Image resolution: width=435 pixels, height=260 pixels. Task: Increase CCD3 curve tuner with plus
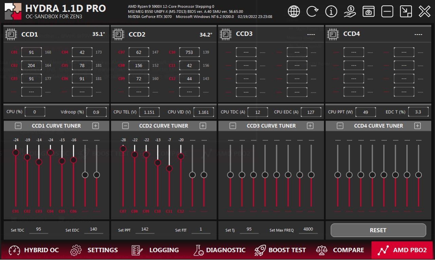[310, 126]
